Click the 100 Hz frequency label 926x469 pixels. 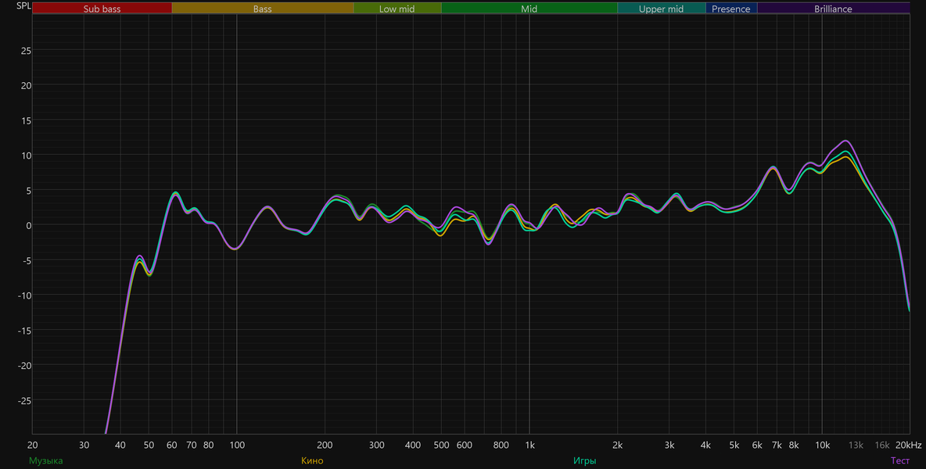tap(237, 445)
